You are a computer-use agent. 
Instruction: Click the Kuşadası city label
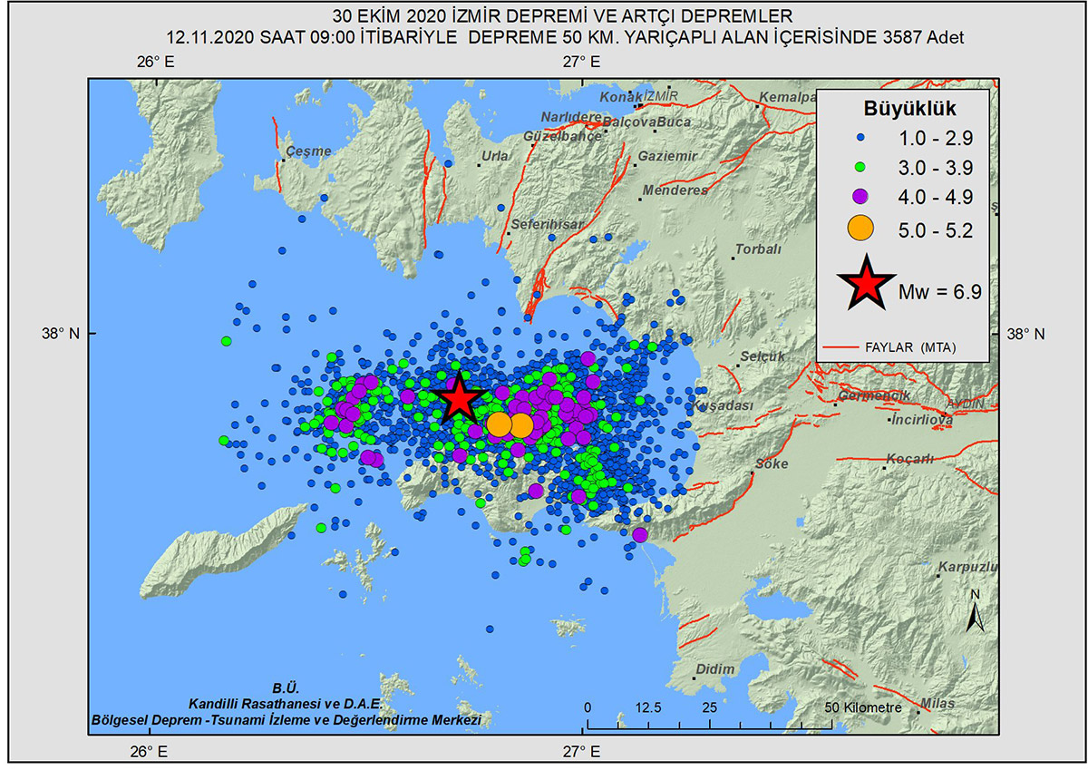(x=722, y=406)
